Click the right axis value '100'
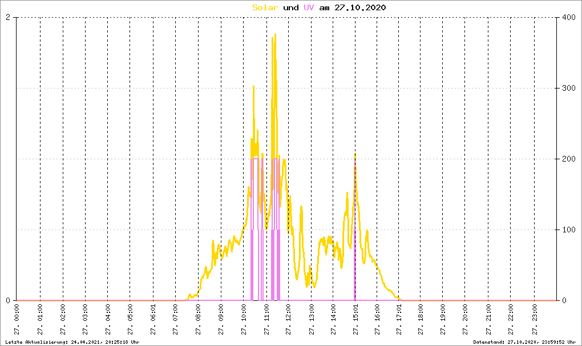Screen dimensions: 582x346 (x=569, y=230)
